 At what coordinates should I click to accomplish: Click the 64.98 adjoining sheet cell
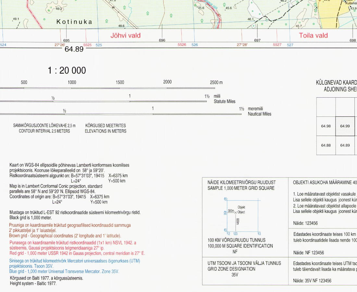pyautogui.click(x=326, y=126)
